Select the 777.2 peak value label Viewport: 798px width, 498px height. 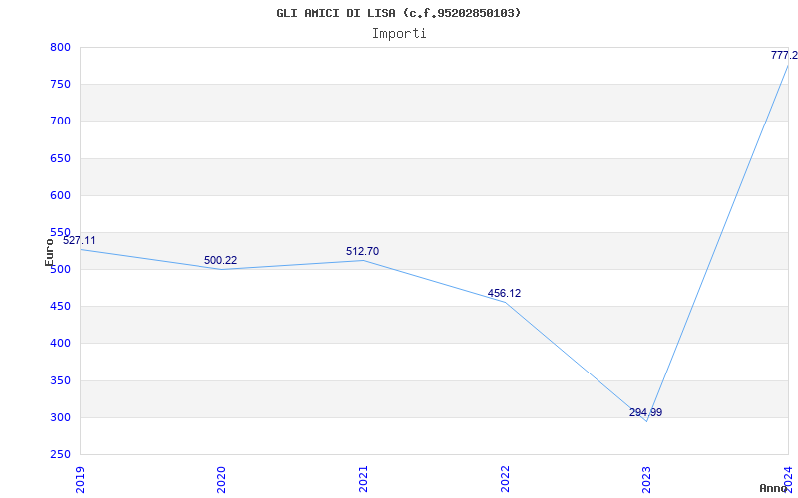point(784,55)
